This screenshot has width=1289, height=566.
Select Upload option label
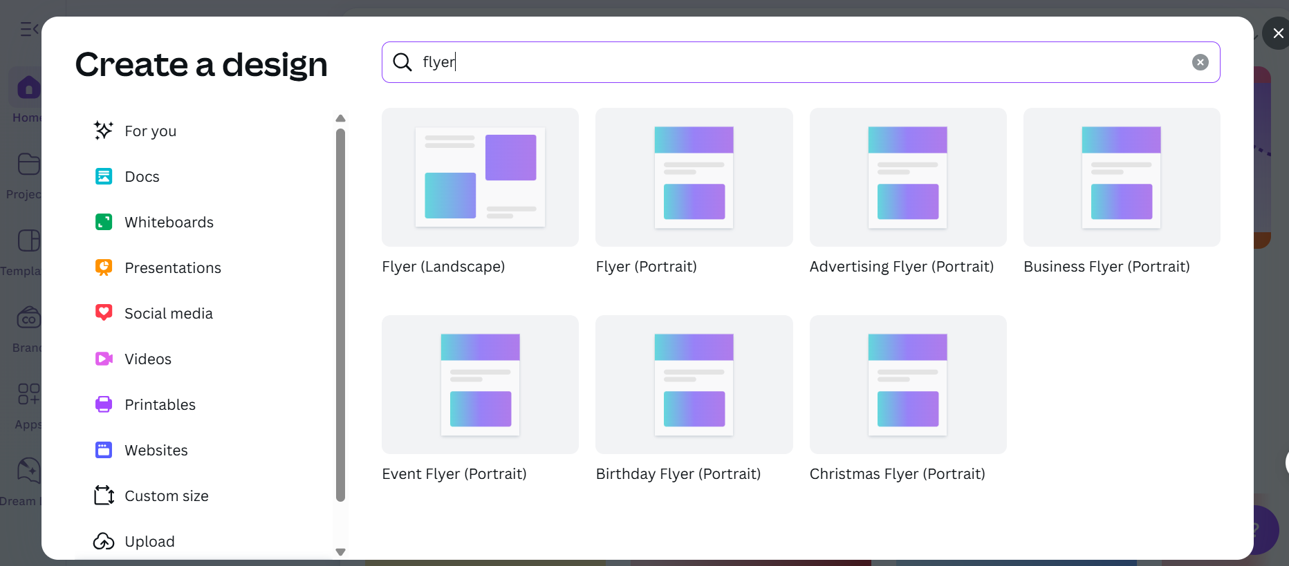(149, 542)
